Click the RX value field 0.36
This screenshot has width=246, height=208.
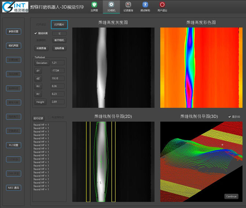(58, 86)
